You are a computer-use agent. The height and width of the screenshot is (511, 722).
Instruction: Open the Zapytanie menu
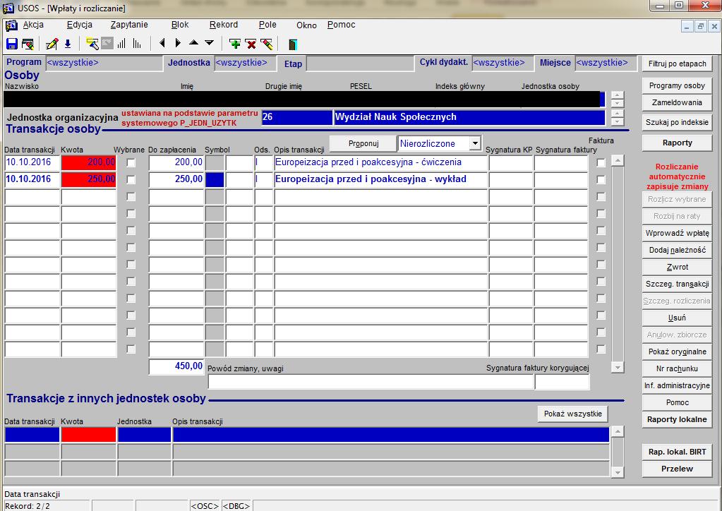(x=129, y=25)
